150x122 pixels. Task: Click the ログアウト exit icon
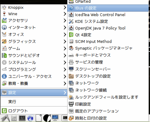(4, 111)
